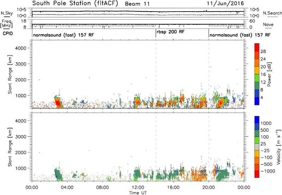The width and height of the screenshot is (282, 195).
Task: Click the '16:00' time axis tick label
Action: click(173, 188)
